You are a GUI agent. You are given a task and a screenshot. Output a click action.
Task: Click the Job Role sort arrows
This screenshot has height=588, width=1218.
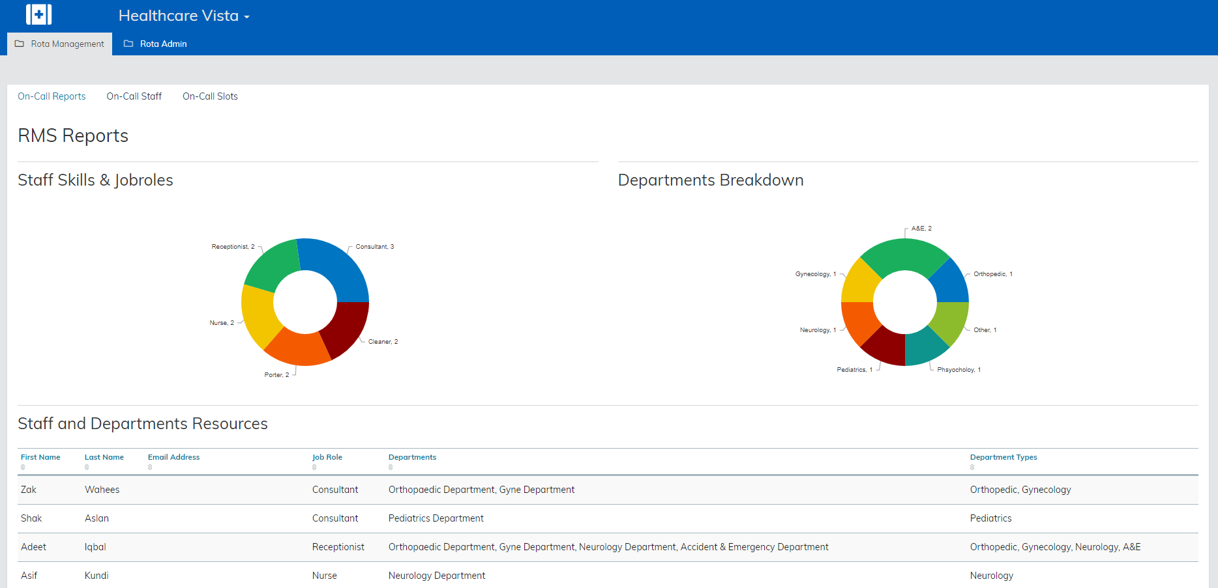point(314,467)
